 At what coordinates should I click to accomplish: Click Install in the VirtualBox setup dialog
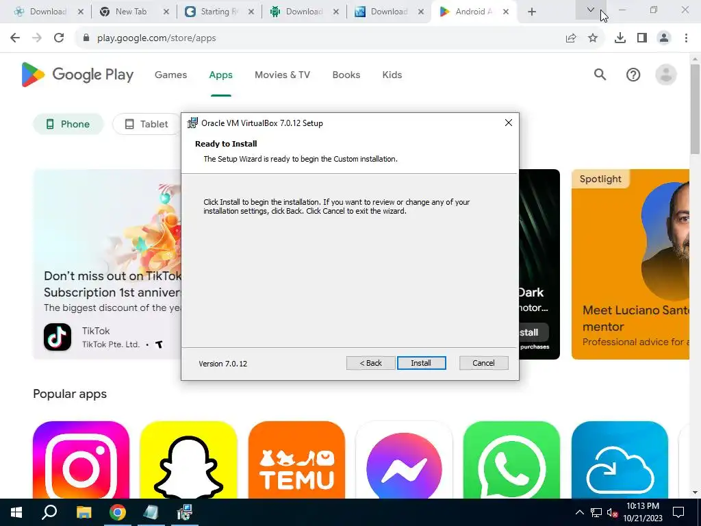tap(421, 363)
